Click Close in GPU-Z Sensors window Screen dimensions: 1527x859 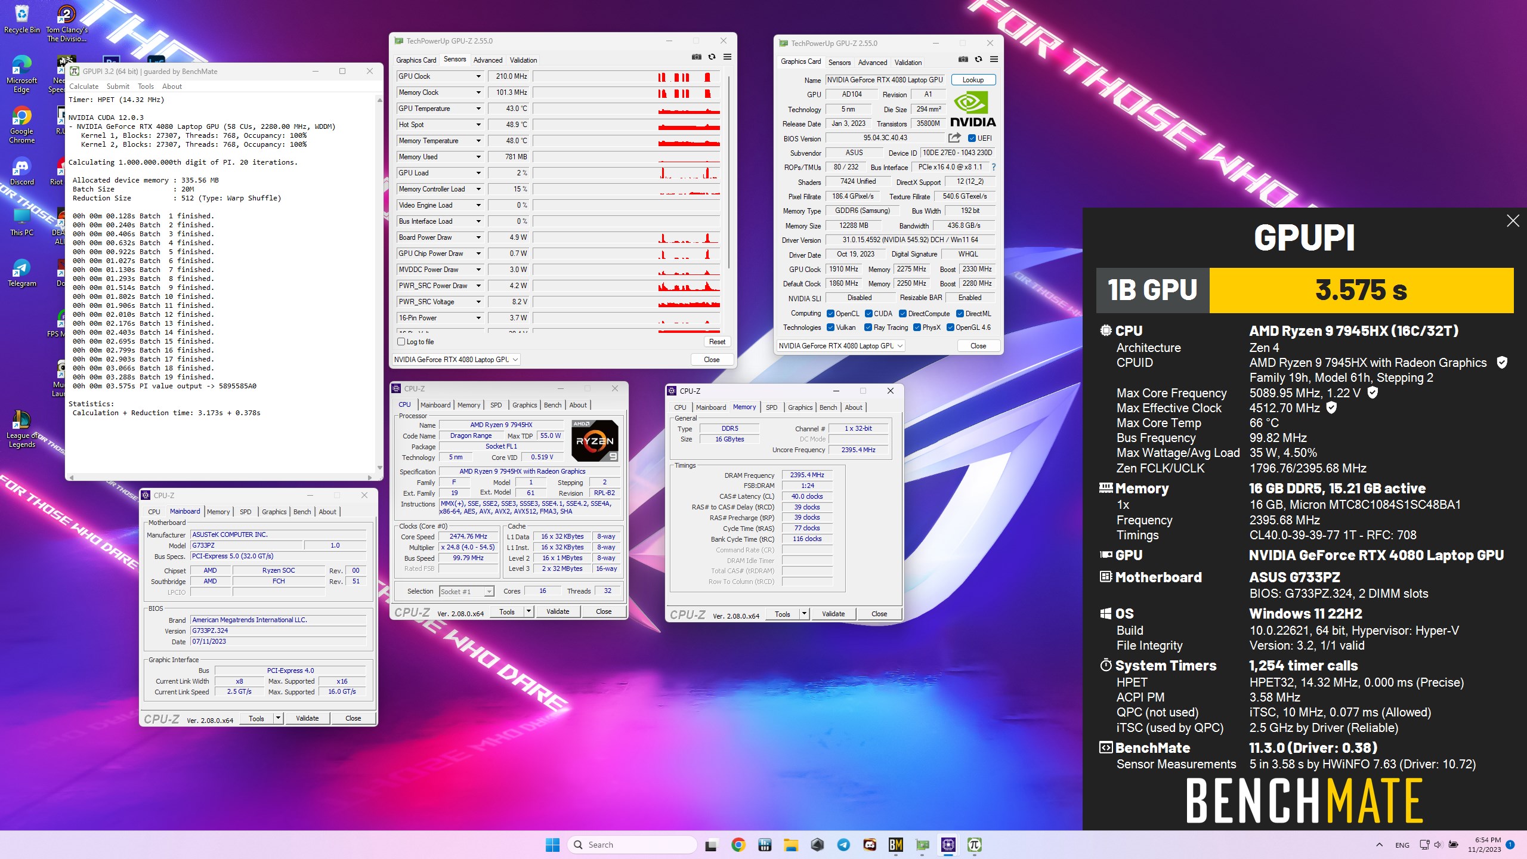tap(712, 360)
